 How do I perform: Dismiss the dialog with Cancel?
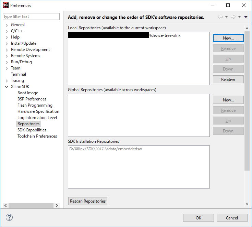232,218
